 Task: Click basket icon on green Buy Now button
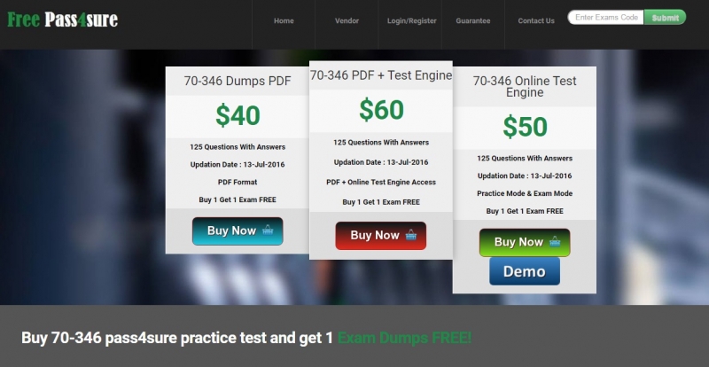click(x=555, y=242)
